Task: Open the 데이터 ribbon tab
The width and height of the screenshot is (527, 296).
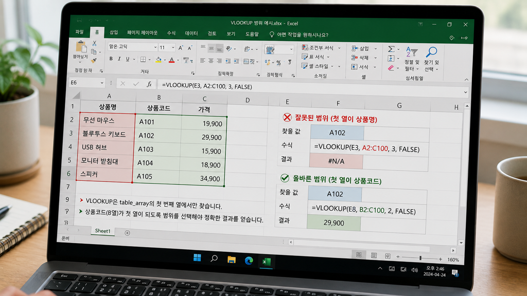Action: click(191, 33)
